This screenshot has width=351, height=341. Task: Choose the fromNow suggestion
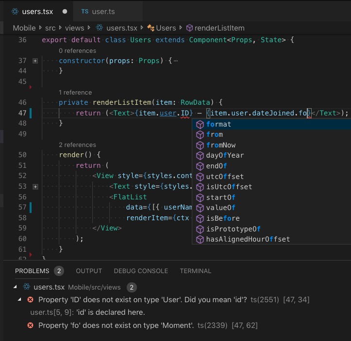(x=271, y=145)
